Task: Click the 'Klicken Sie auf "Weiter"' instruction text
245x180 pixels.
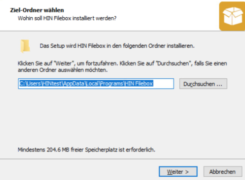Action: point(122,67)
